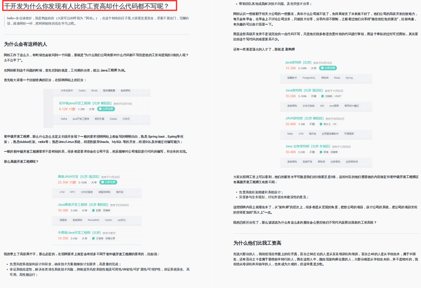The height and width of the screenshot is (288, 421).
Task: Select the 微服务架构 skill tag
Action: click(x=104, y=192)
